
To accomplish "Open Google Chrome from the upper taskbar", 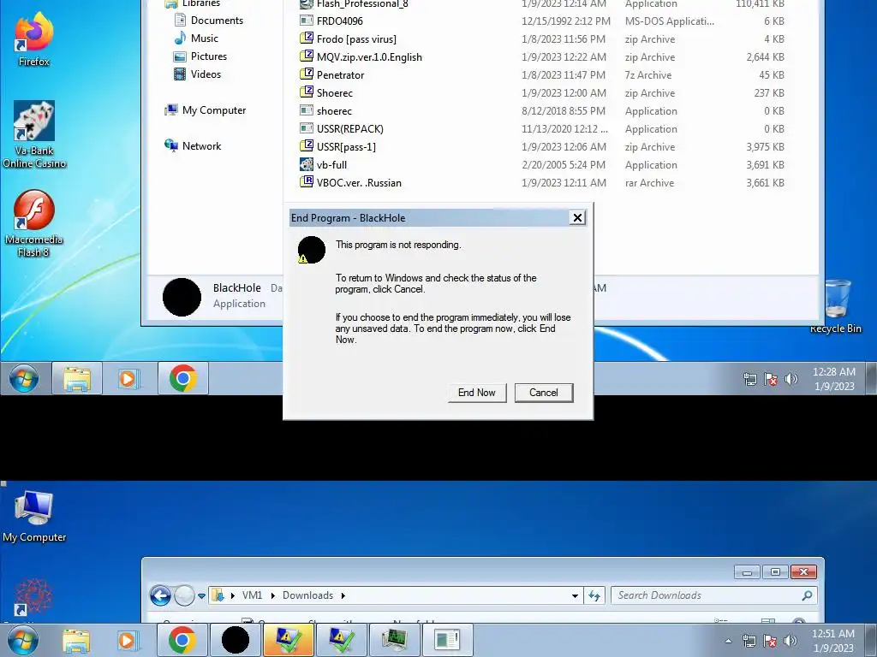I will click(183, 378).
